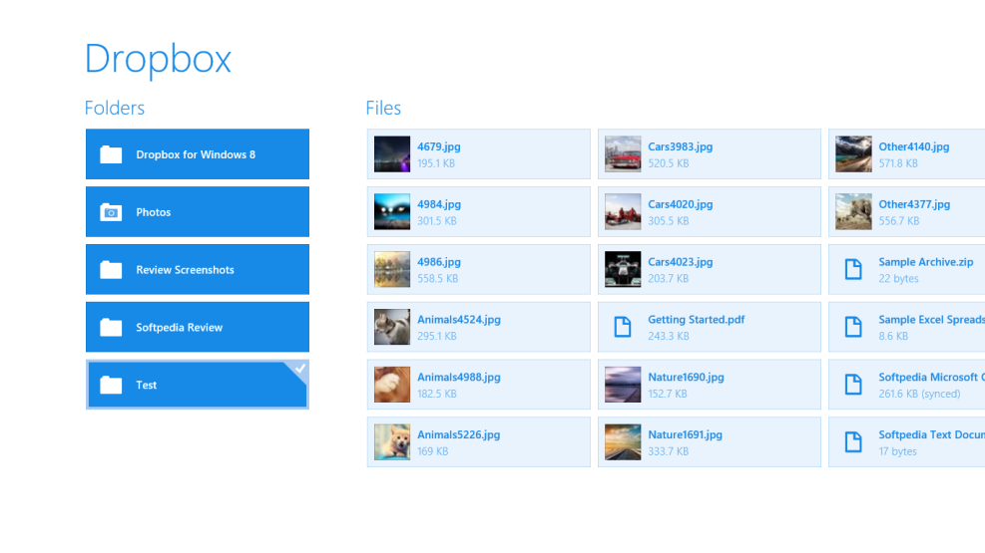Click the Photos folder camera icon
The image size is (985, 553).
pos(111,212)
